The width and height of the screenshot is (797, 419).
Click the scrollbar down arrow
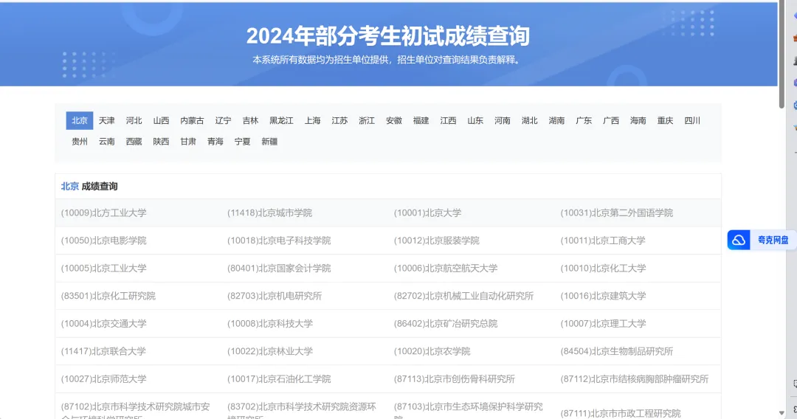pyautogui.click(x=782, y=413)
